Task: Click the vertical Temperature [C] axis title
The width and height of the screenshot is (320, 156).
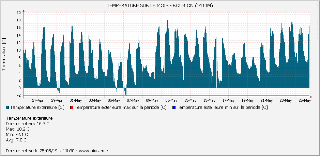Action: point(4,54)
